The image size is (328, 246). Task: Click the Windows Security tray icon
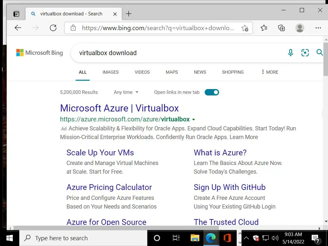[256, 238]
